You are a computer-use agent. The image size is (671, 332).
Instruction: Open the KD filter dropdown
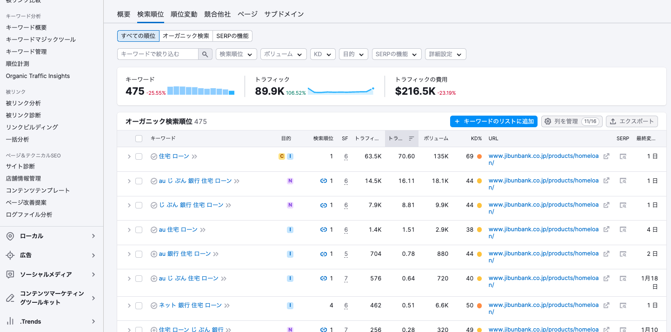click(323, 54)
